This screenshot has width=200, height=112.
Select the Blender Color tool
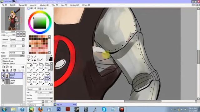click(47, 74)
